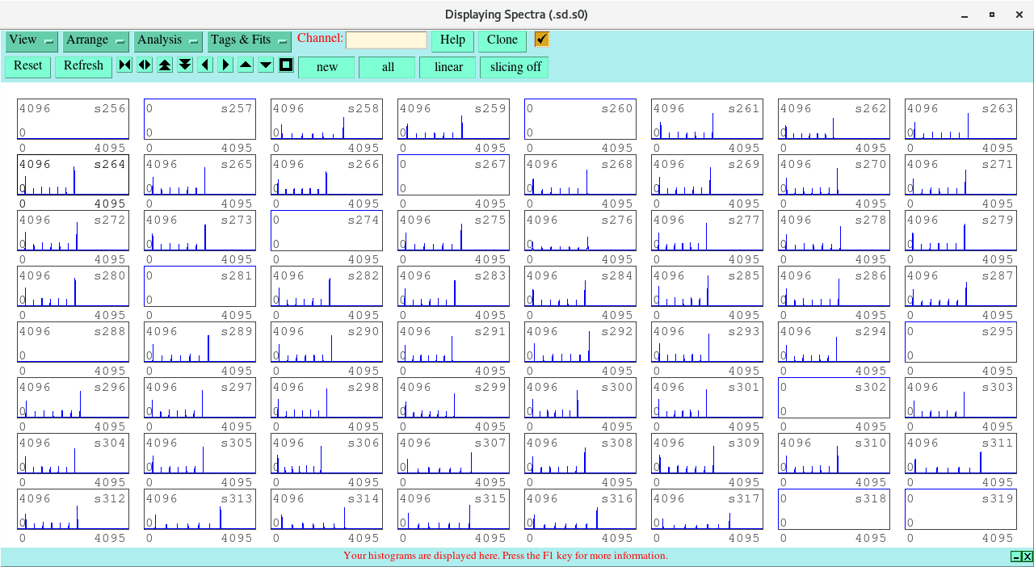Click the square full-view icon

(x=286, y=65)
